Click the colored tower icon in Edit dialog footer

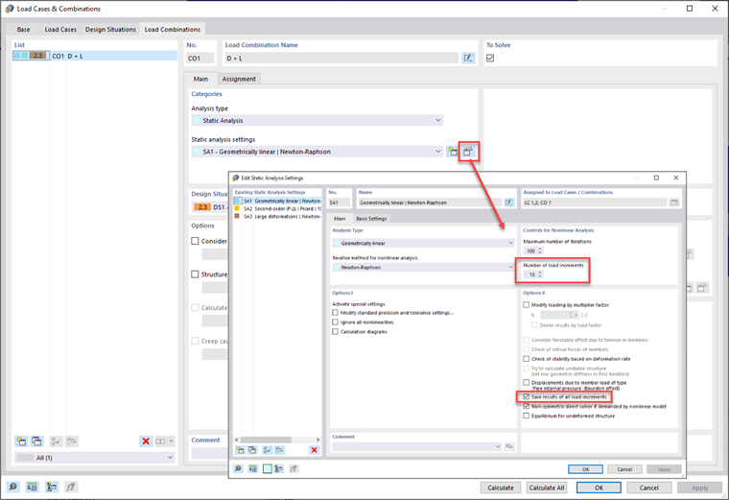pyautogui.click(x=278, y=469)
